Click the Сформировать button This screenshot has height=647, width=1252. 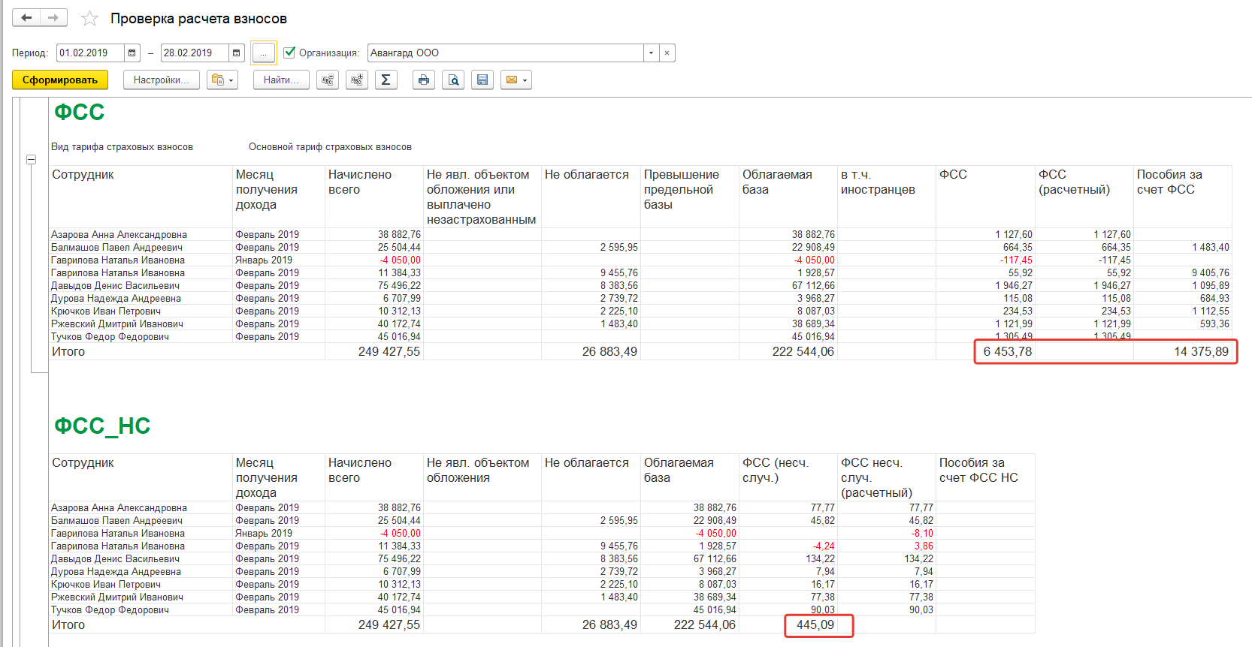(60, 80)
